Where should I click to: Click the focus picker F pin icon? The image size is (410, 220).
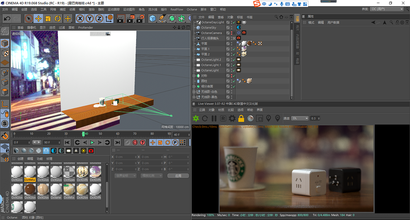(x=268, y=118)
